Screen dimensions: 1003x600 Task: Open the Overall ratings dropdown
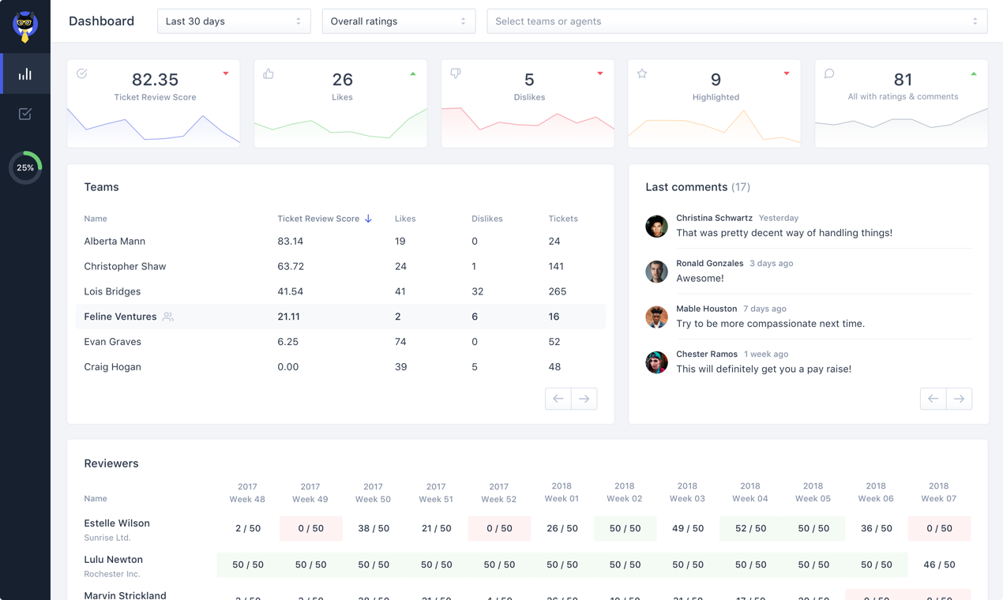tap(399, 21)
